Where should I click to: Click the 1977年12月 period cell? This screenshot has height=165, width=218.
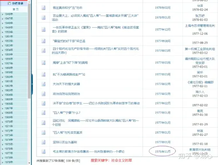pyautogui.click(x=163, y=30)
